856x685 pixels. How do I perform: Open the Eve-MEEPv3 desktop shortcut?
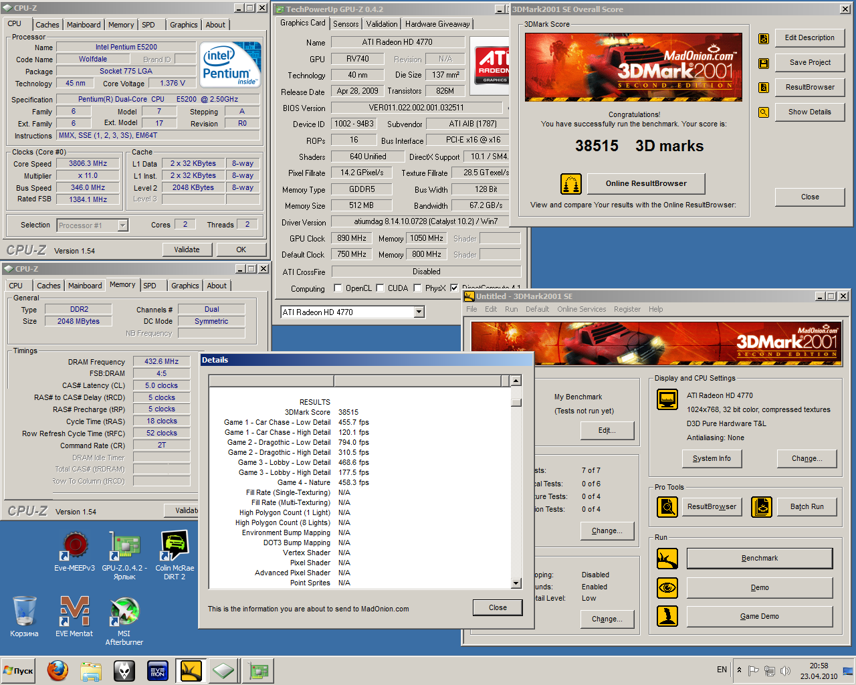click(74, 552)
